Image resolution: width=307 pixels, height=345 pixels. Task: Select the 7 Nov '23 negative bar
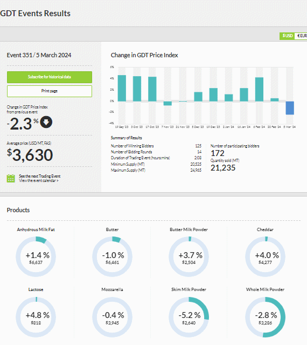point(168,104)
